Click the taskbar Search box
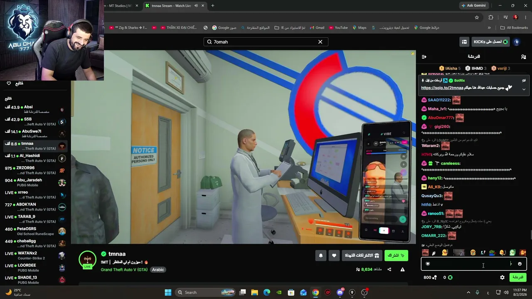The width and height of the screenshot is (532, 299). point(206,292)
